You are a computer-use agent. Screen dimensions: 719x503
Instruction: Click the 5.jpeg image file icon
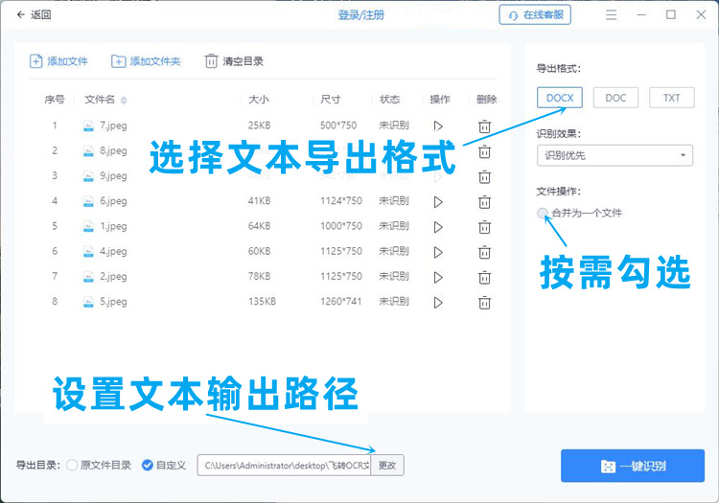88,303
